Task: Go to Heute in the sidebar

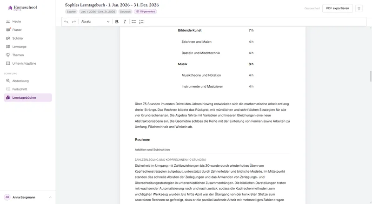Action: coord(28,21)
